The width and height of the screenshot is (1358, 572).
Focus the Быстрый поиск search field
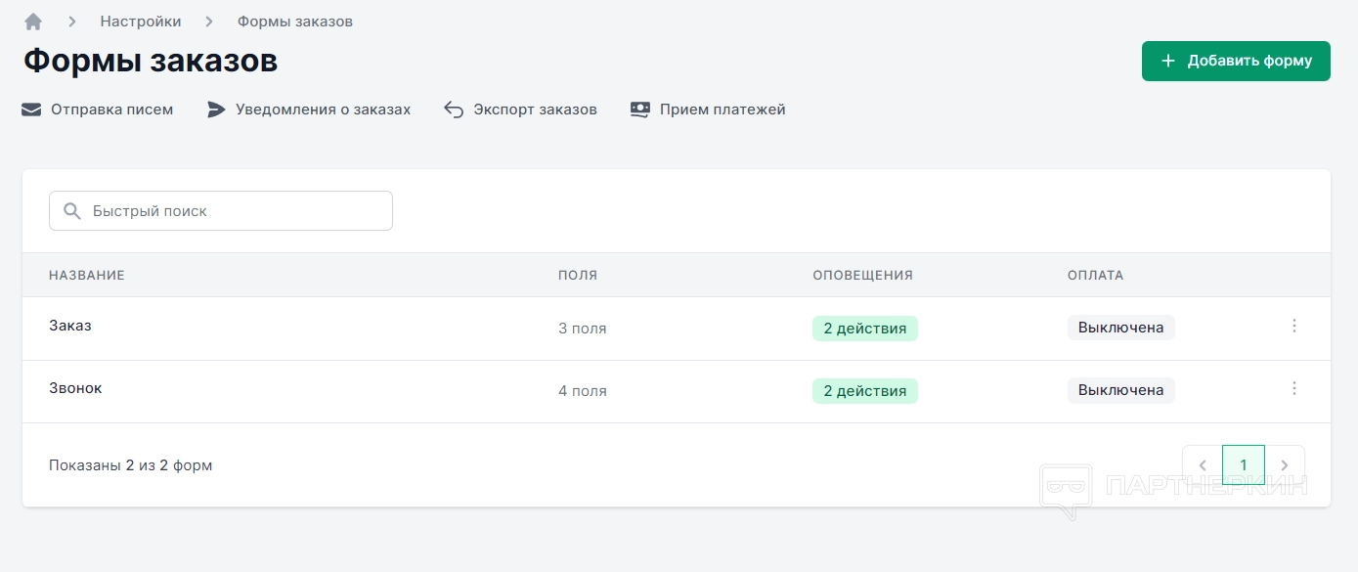(x=235, y=211)
